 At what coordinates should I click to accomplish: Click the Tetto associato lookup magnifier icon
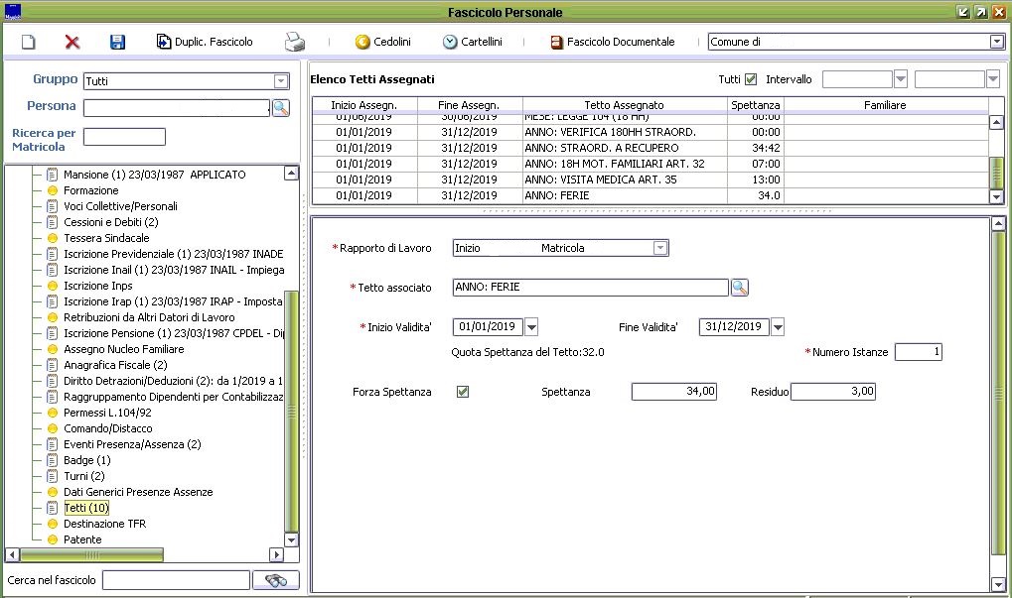pos(740,288)
